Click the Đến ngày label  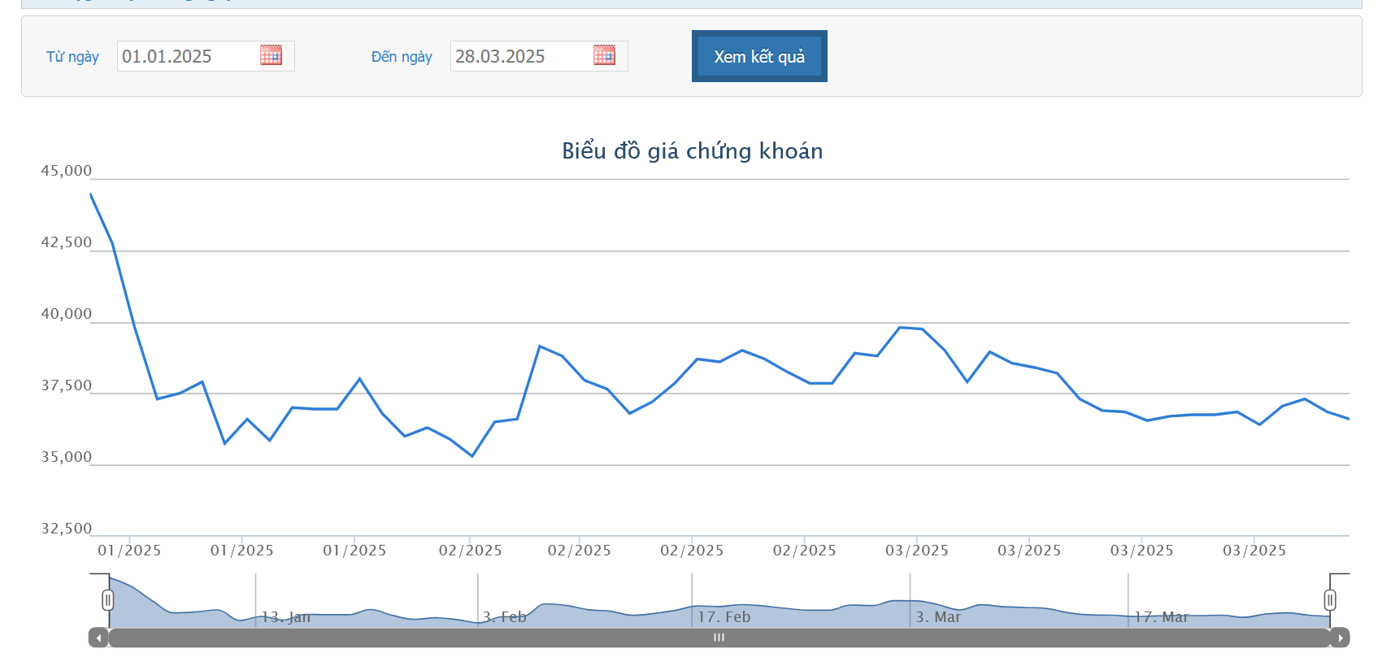coord(402,56)
